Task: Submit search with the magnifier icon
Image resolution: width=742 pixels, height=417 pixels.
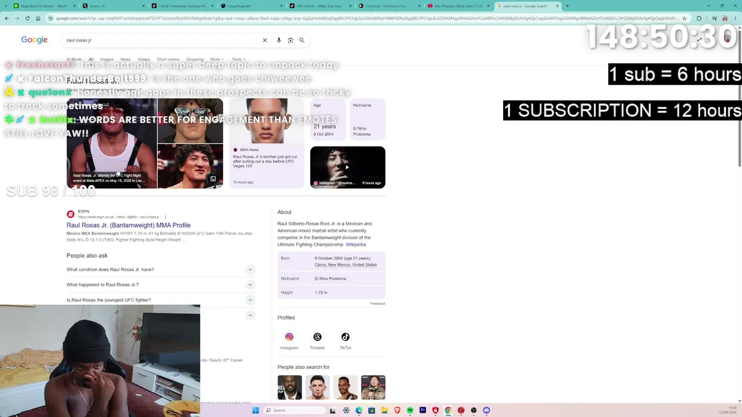Action: [x=301, y=41]
